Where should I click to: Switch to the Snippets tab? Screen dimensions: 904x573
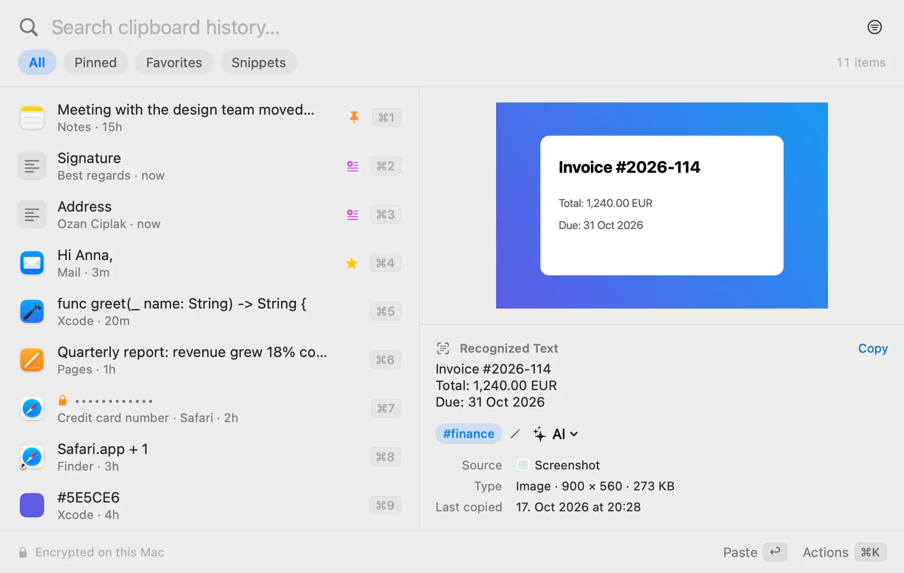click(x=259, y=62)
